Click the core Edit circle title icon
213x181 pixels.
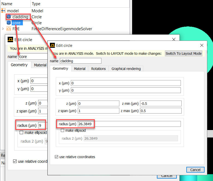tap(10, 39)
